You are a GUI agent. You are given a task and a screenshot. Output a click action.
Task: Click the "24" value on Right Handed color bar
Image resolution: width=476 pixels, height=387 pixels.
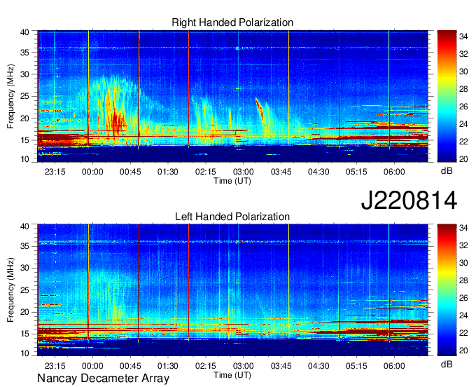click(x=463, y=124)
